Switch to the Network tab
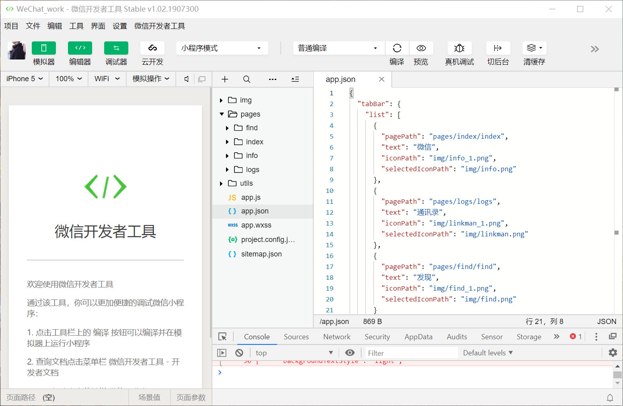This screenshot has width=623, height=406. click(337, 337)
